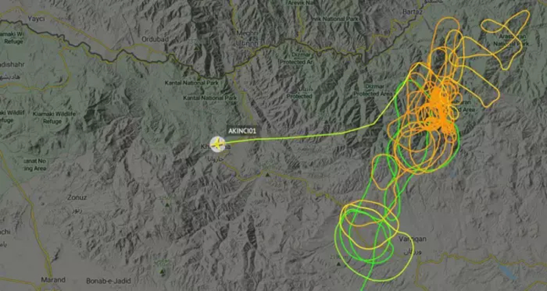Select the AKINCI01 callsign label

(242, 131)
